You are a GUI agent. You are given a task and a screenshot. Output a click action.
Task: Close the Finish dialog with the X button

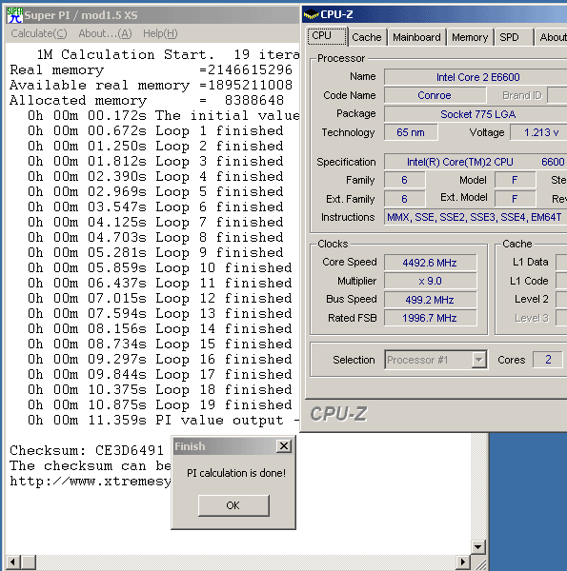coord(284,446)
